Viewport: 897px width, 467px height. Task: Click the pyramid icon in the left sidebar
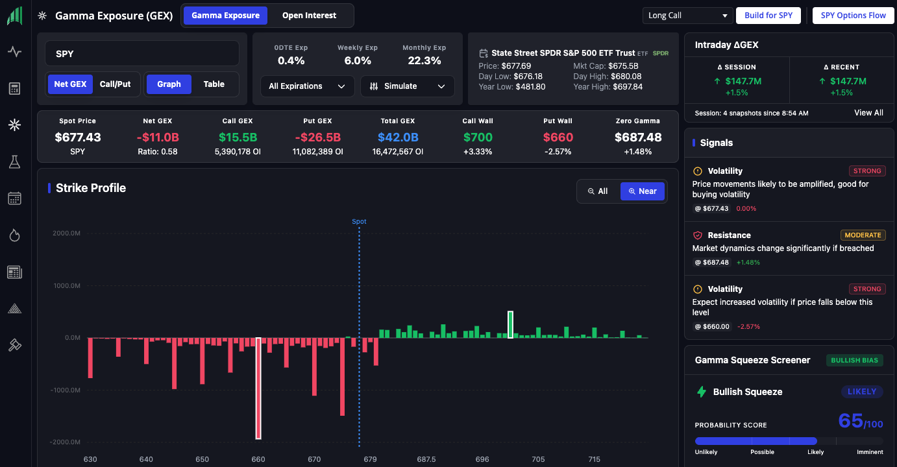click(14, 308)
